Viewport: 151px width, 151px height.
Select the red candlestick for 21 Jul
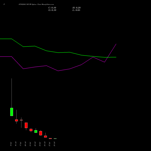click(31, 130)
